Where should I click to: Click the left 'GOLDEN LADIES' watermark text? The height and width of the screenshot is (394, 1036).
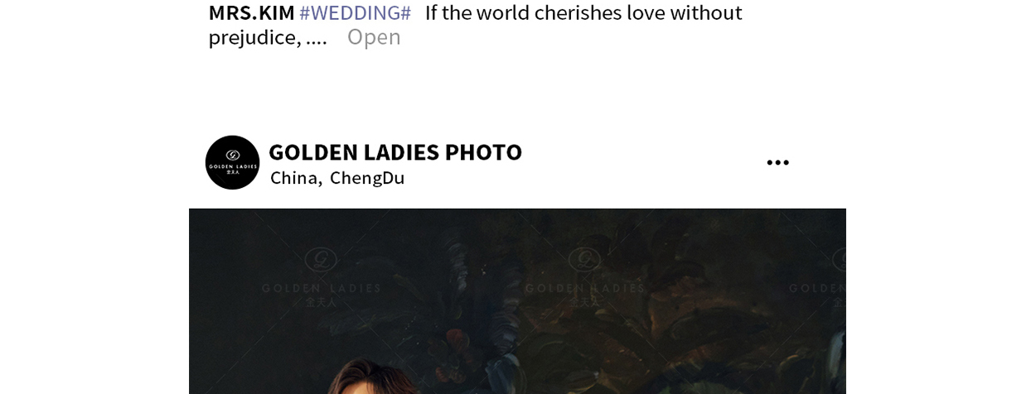[x=321, y=288]
